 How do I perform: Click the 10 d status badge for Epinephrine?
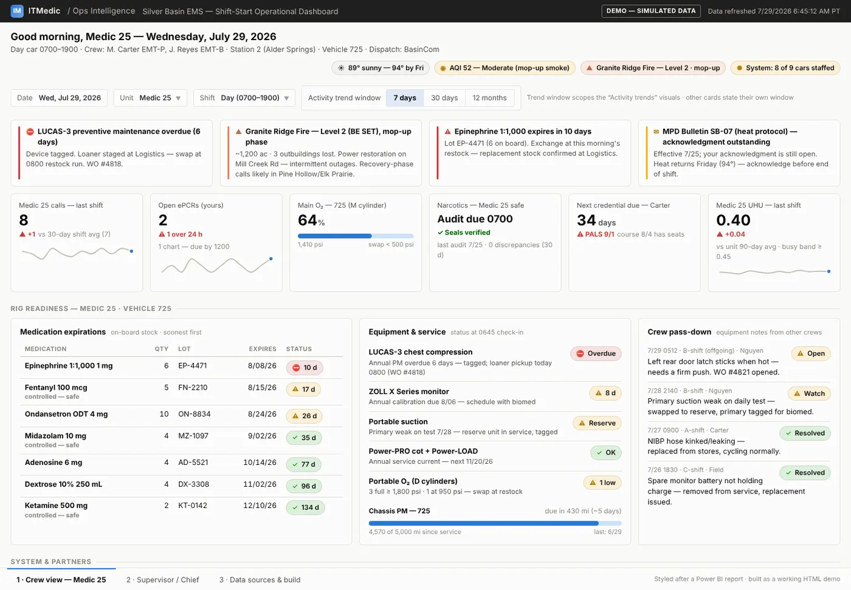coord(305,368)
